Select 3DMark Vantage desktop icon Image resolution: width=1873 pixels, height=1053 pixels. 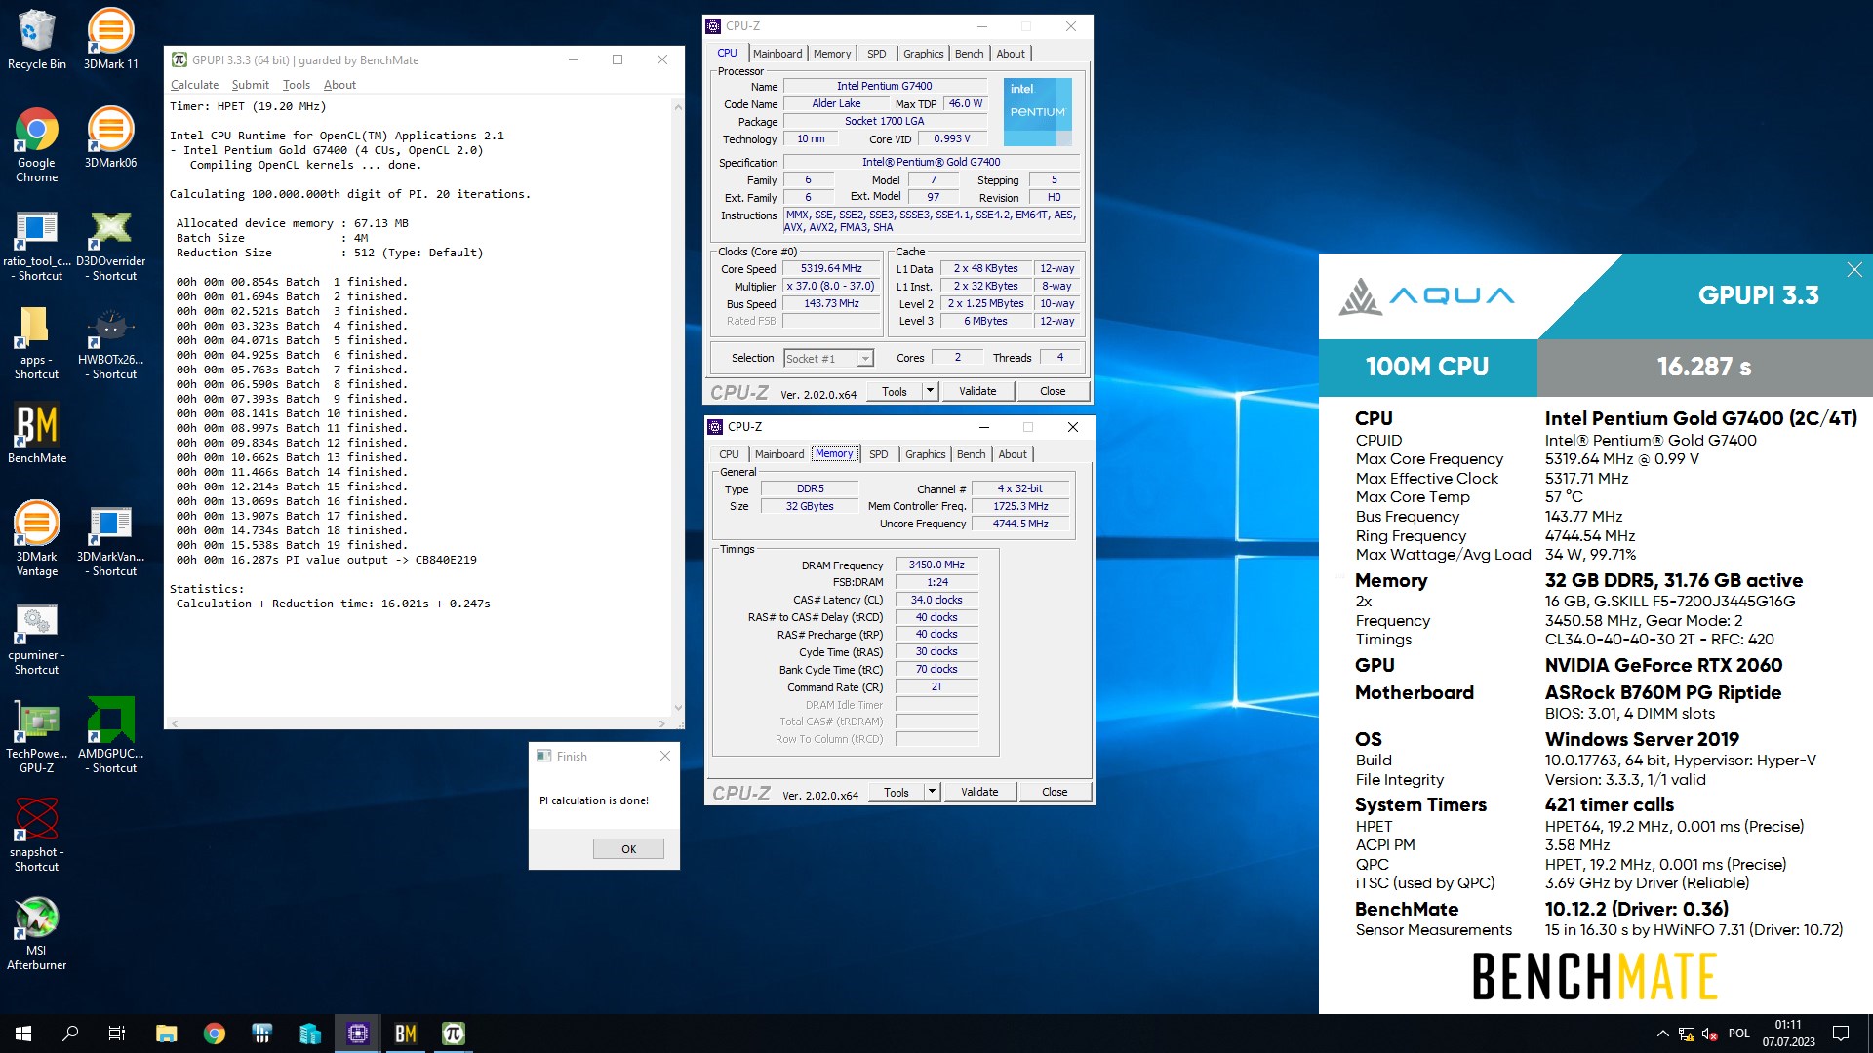(36, 539)
